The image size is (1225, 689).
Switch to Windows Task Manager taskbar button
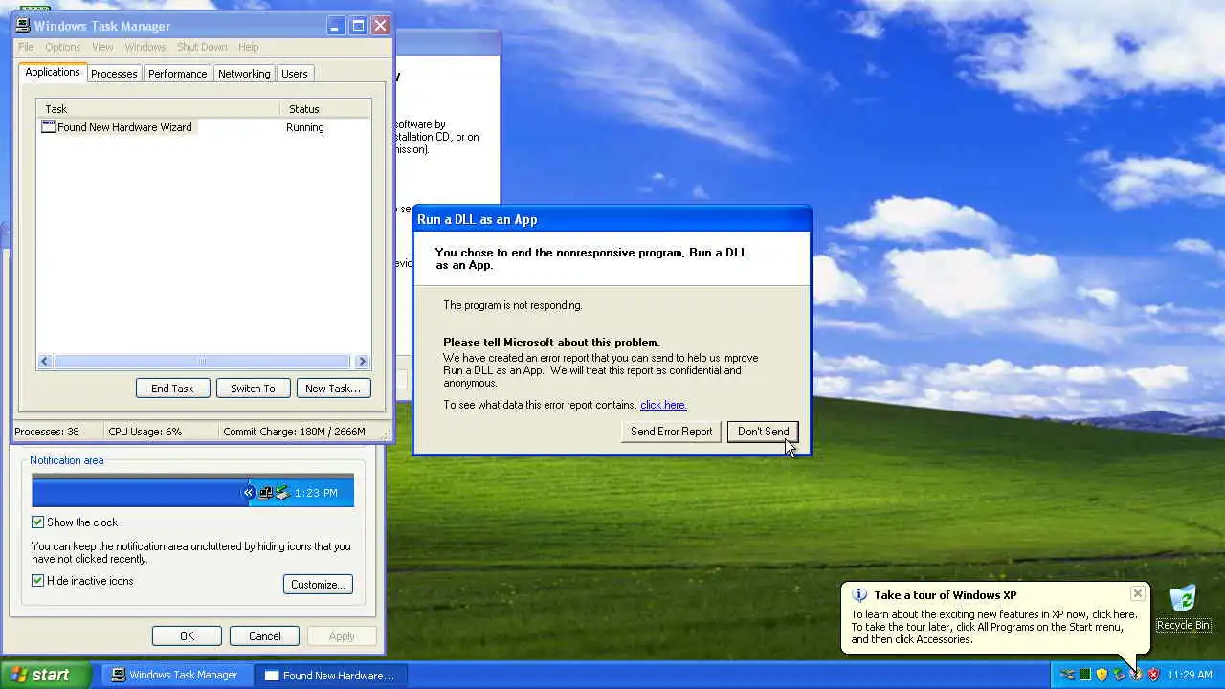(177, 675)
